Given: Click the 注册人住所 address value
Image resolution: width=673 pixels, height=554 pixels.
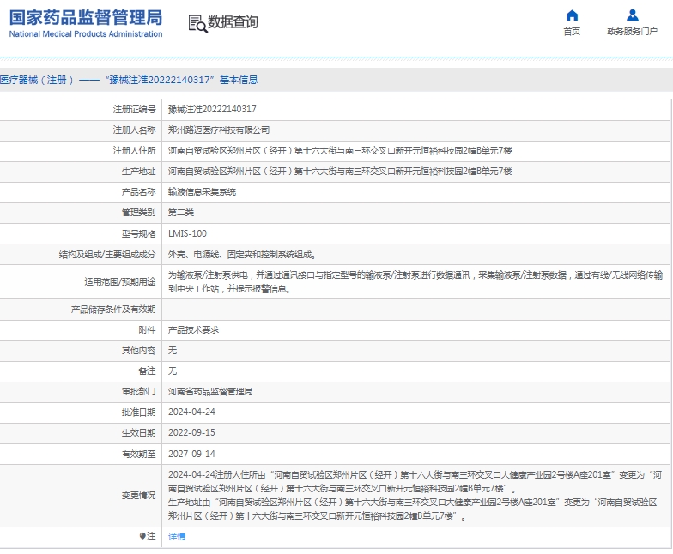Looking at the screenshot, I should click(340, 151).
